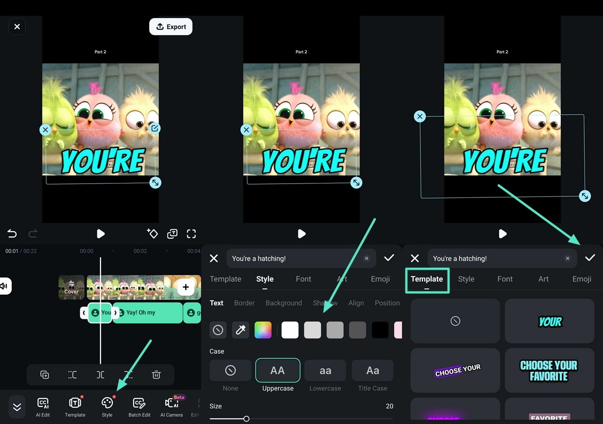Open the Border sub-tab
The width and height of the screenshot is (603, 424).
[244, 303]
